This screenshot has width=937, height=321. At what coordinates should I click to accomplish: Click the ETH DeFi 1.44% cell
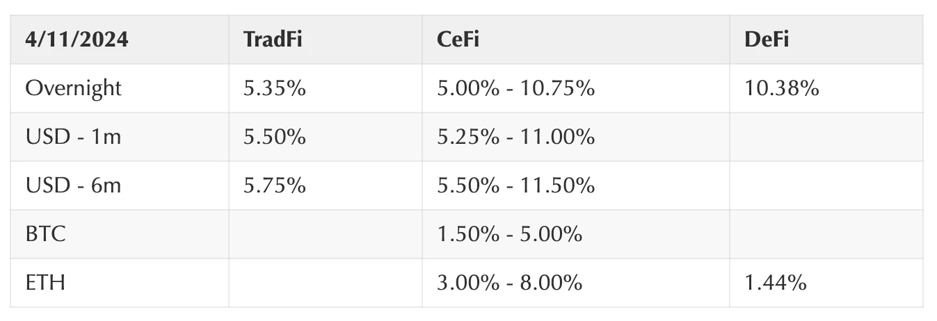click(775, 283)
